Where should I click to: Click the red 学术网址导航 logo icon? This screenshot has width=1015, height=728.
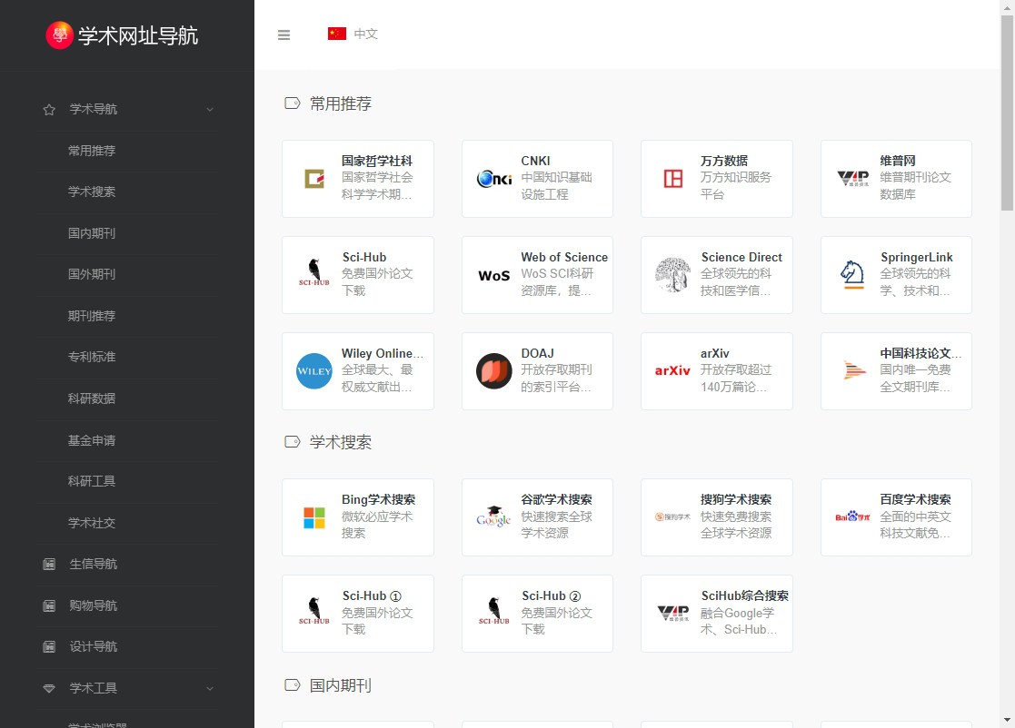click(60, 34)
